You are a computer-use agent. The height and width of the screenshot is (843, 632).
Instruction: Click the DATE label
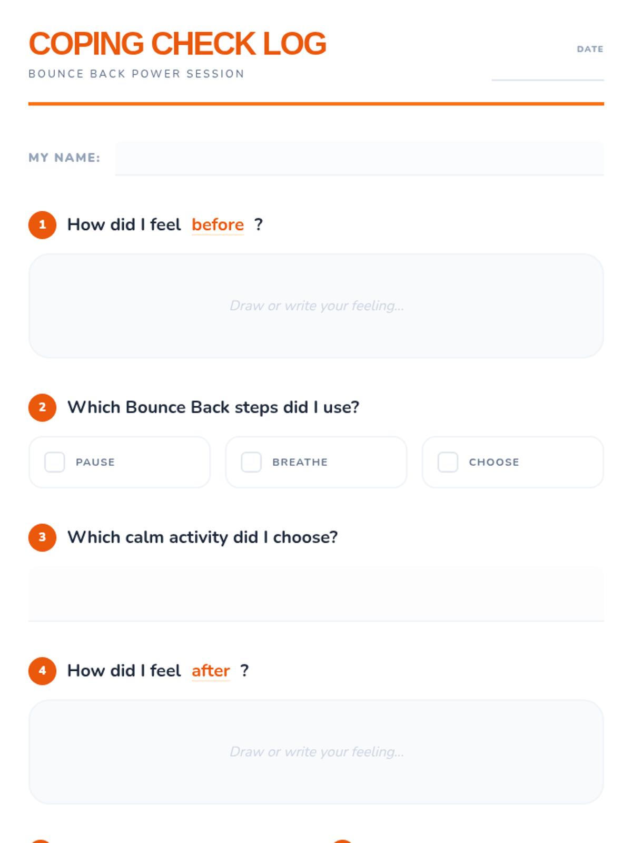[x=590, y=49]
